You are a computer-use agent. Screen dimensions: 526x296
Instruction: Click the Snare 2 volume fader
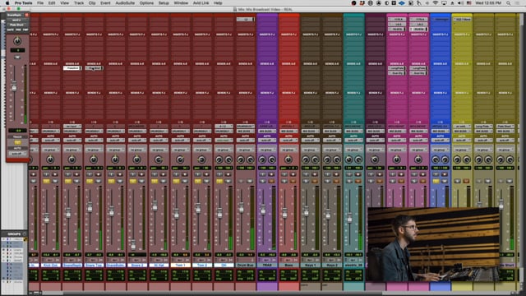pos(133,245)
